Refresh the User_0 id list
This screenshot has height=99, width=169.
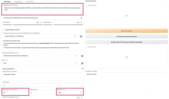(x=82, y=63)
